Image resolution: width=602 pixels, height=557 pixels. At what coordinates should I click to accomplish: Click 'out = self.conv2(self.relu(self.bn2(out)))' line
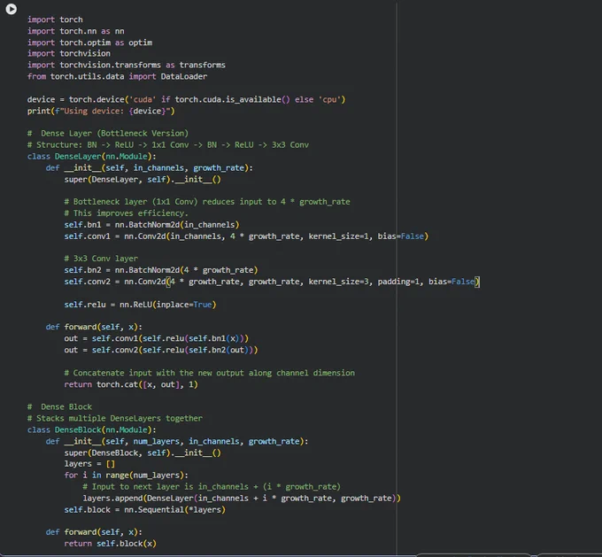[x=161, y=350]
